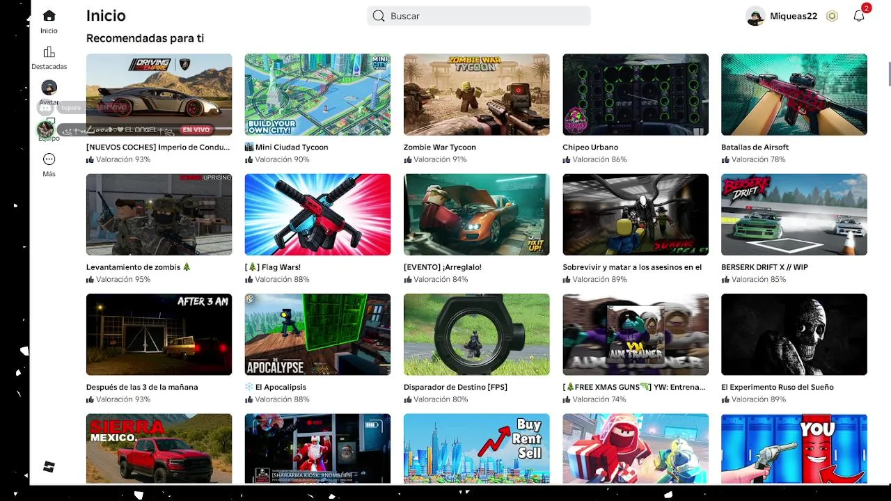
Task: Open the Shawarma Kiosk thumbnail
Action: click(x=317, y=449)
